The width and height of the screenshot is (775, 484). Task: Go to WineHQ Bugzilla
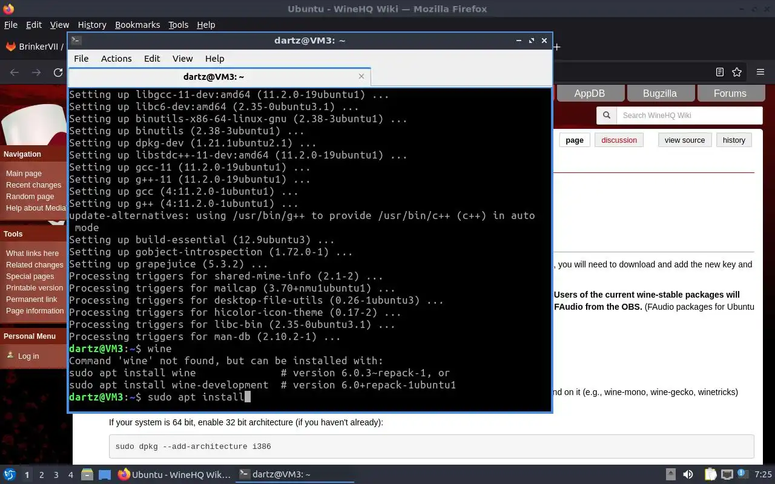pos(659,93)
